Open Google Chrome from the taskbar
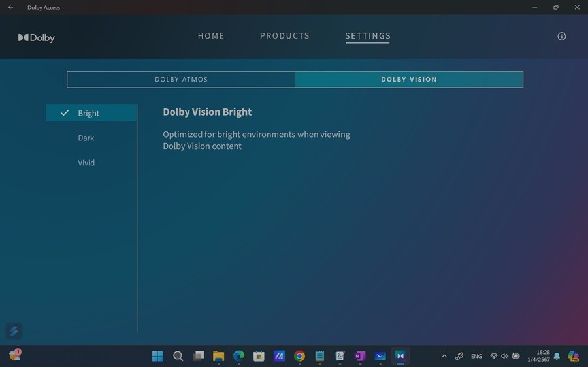The height and width of the screenshot is (367, 588). 299,356
